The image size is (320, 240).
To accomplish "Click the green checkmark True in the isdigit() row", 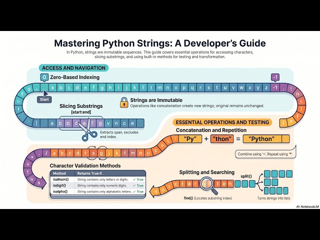I will click(138, 185).
